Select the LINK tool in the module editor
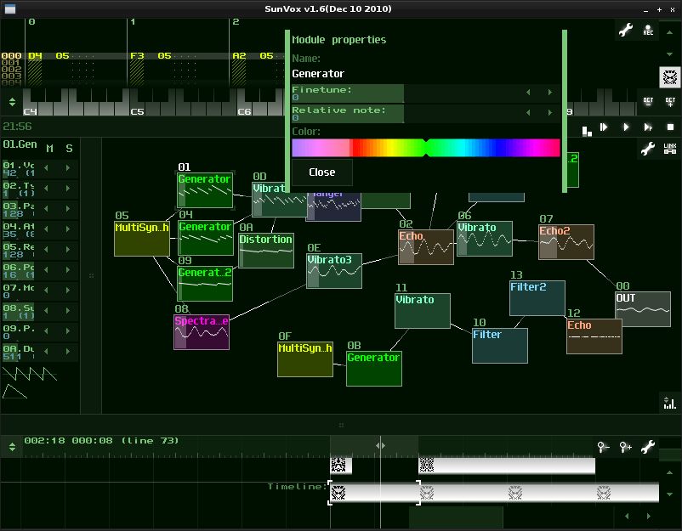 670,149
